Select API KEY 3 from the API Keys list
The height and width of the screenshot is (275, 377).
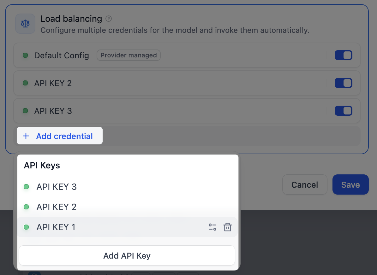[57, 187]
